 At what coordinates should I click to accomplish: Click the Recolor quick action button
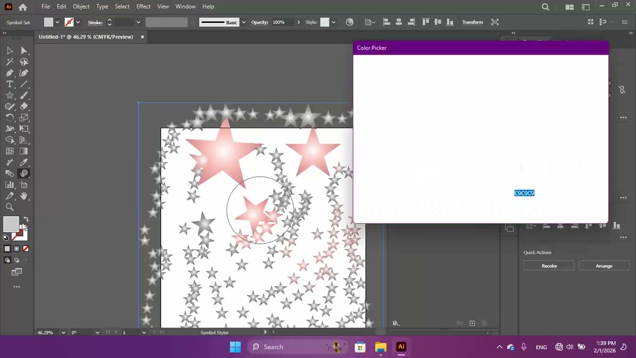(x=549, y=266)
